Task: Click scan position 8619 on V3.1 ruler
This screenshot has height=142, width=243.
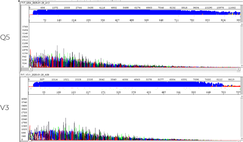Action: (231, 79)
